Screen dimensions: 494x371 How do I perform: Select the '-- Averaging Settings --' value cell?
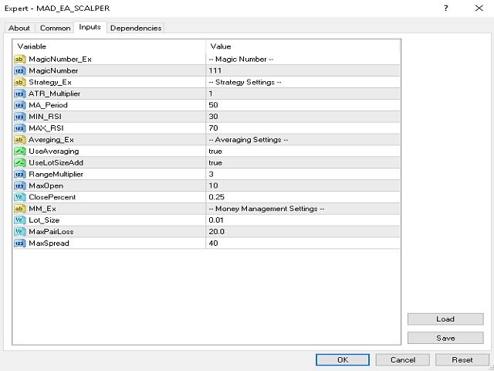click(303, 139)
